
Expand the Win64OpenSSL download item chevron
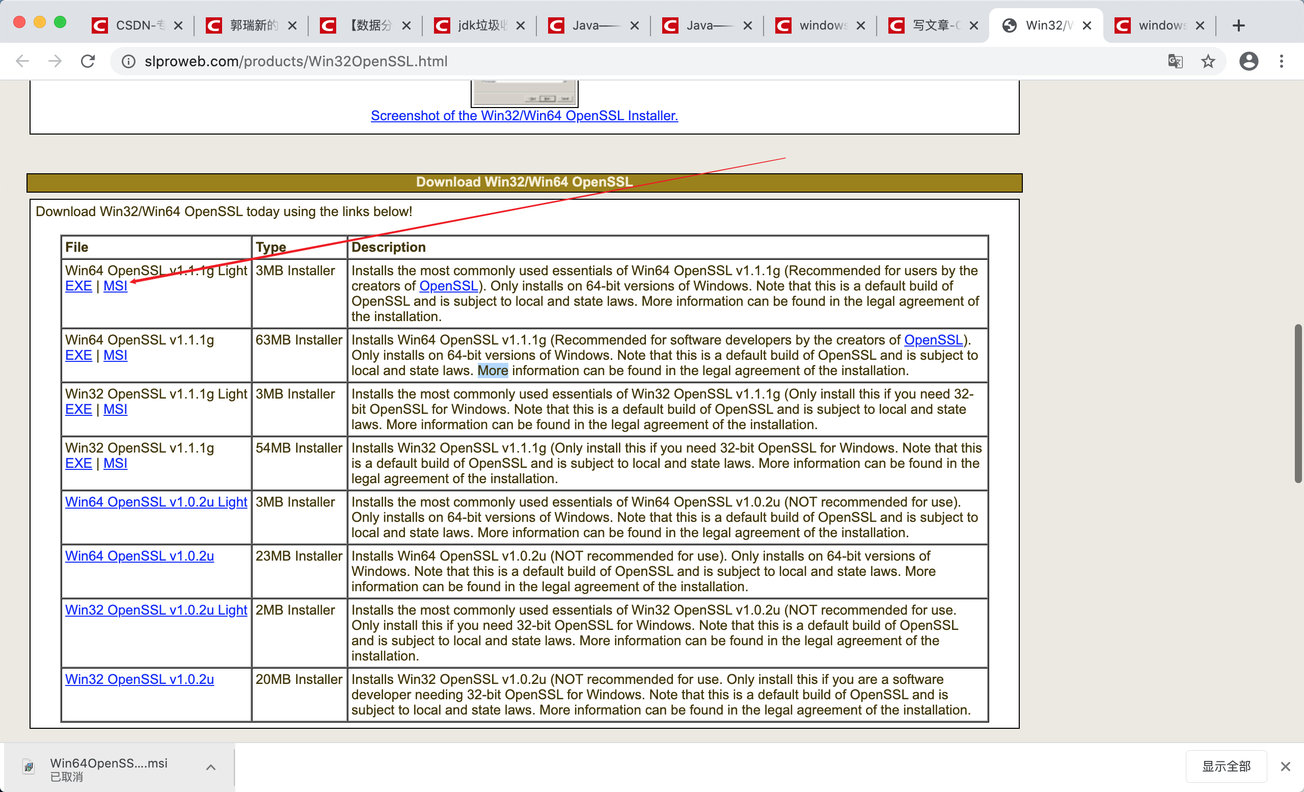210,767
